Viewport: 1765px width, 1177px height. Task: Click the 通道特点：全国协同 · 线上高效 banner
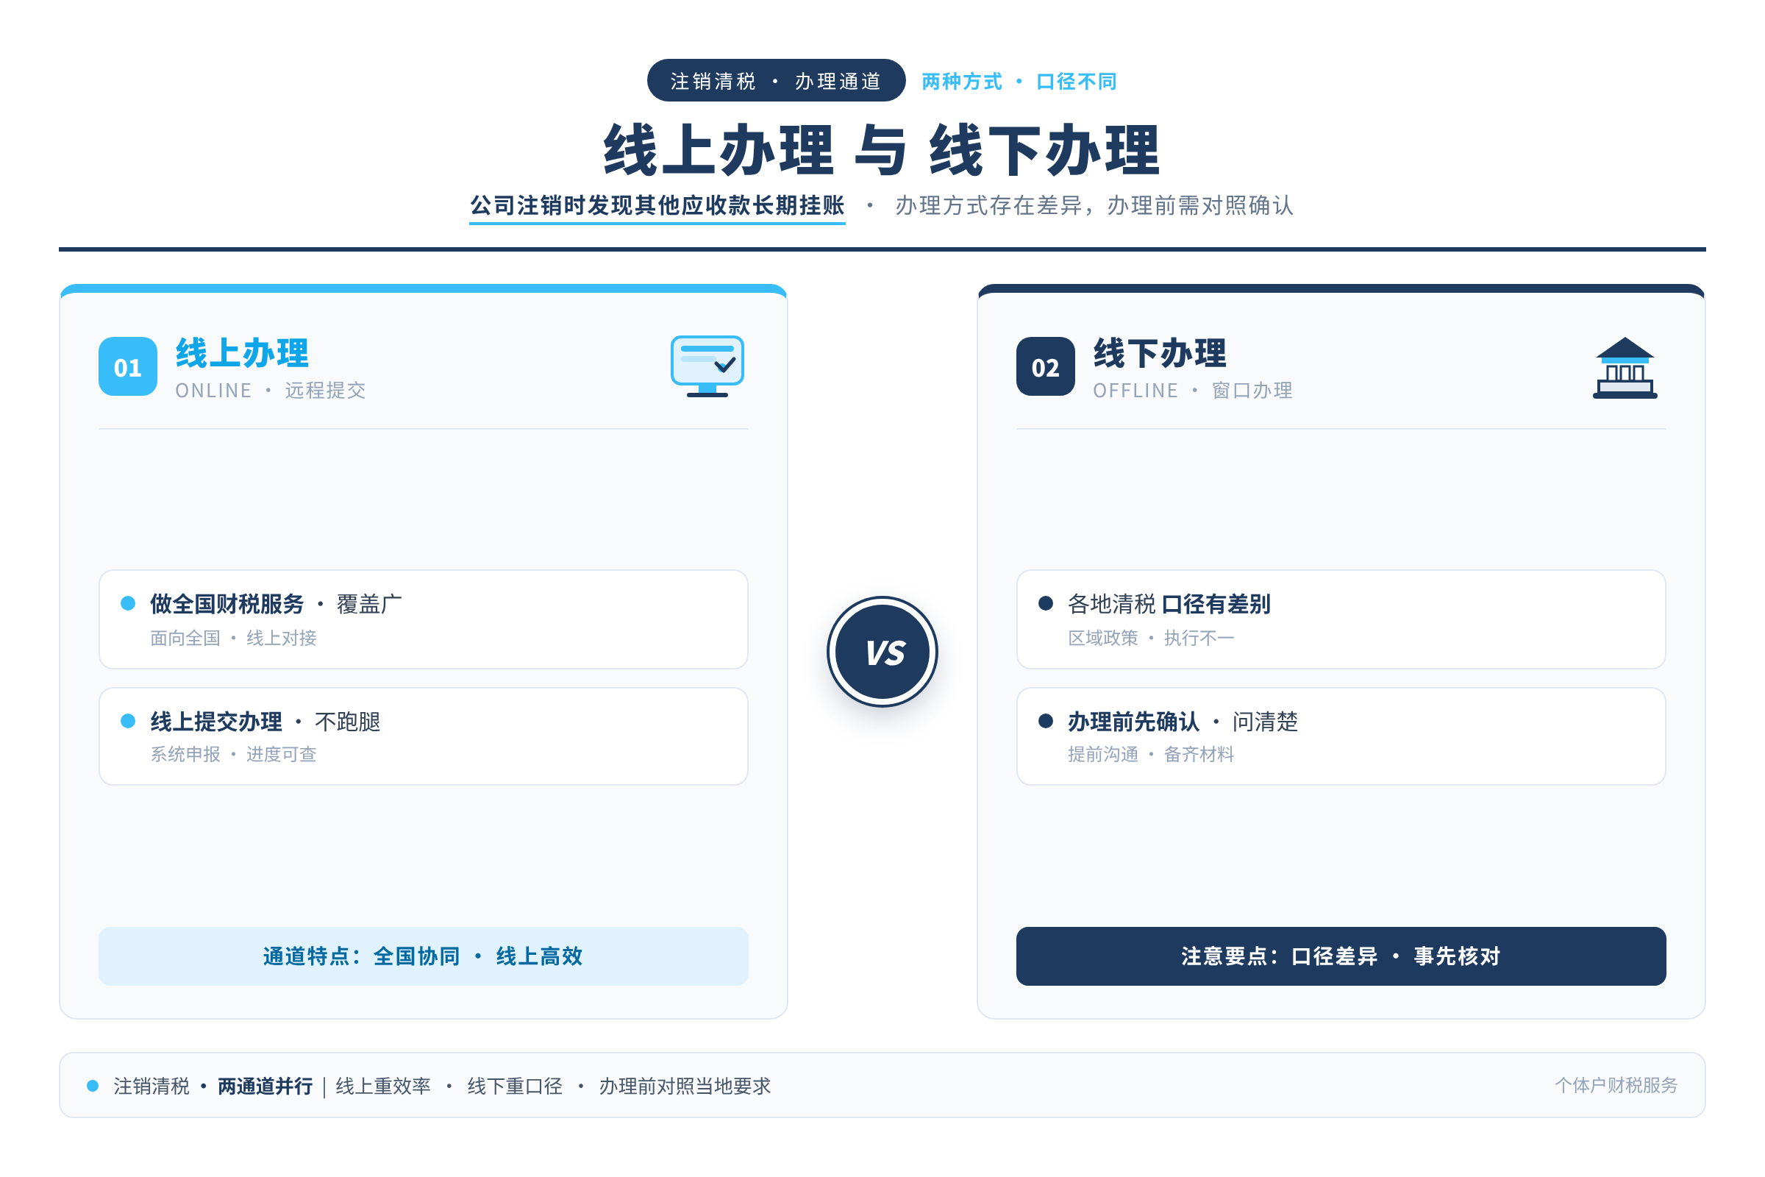click(x=424, y=956)
